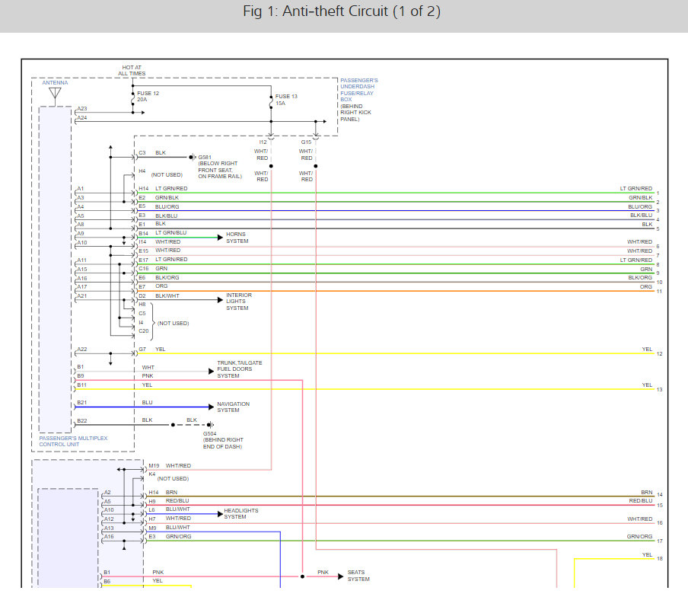This screenshot has width=688, height=613.
Task: Click the arrow pointing to Interior Lights System
Action: coord(220,300)
